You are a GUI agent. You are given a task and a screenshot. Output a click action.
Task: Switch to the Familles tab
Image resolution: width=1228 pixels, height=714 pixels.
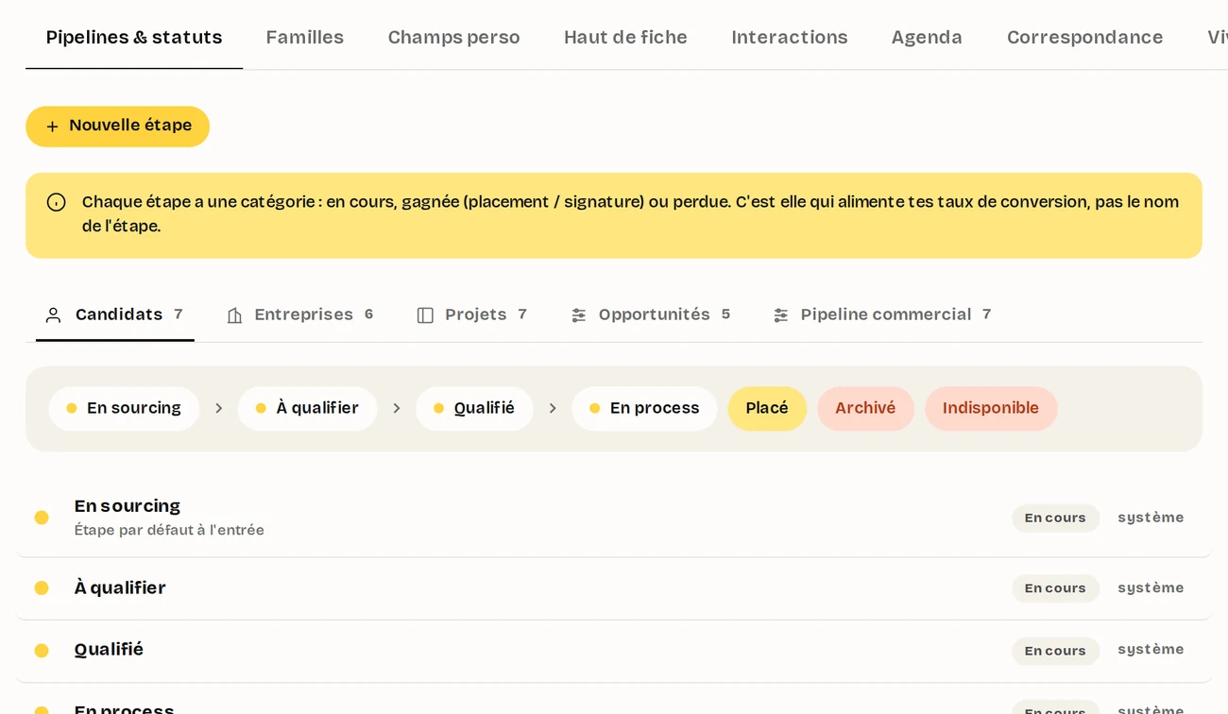(305, 38)
